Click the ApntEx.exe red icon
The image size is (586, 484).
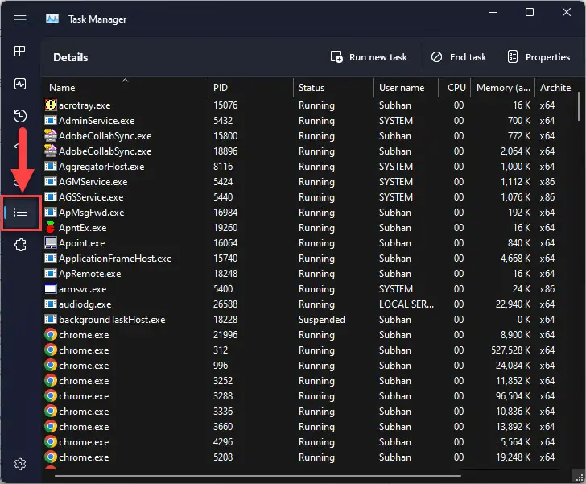[x=51, y=227]
